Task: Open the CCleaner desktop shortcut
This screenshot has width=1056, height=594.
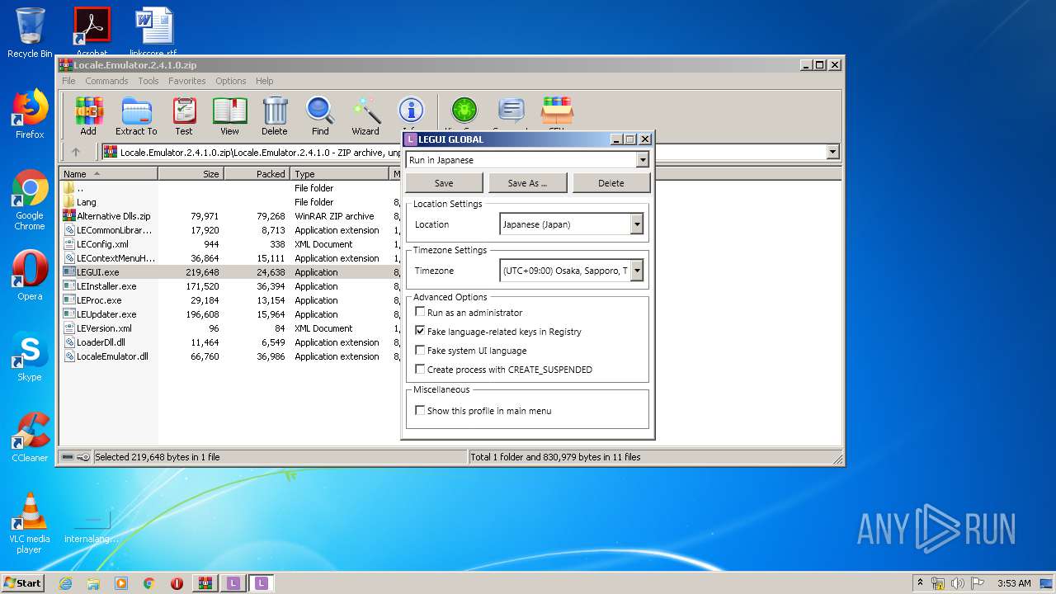Action: (30, 437)
